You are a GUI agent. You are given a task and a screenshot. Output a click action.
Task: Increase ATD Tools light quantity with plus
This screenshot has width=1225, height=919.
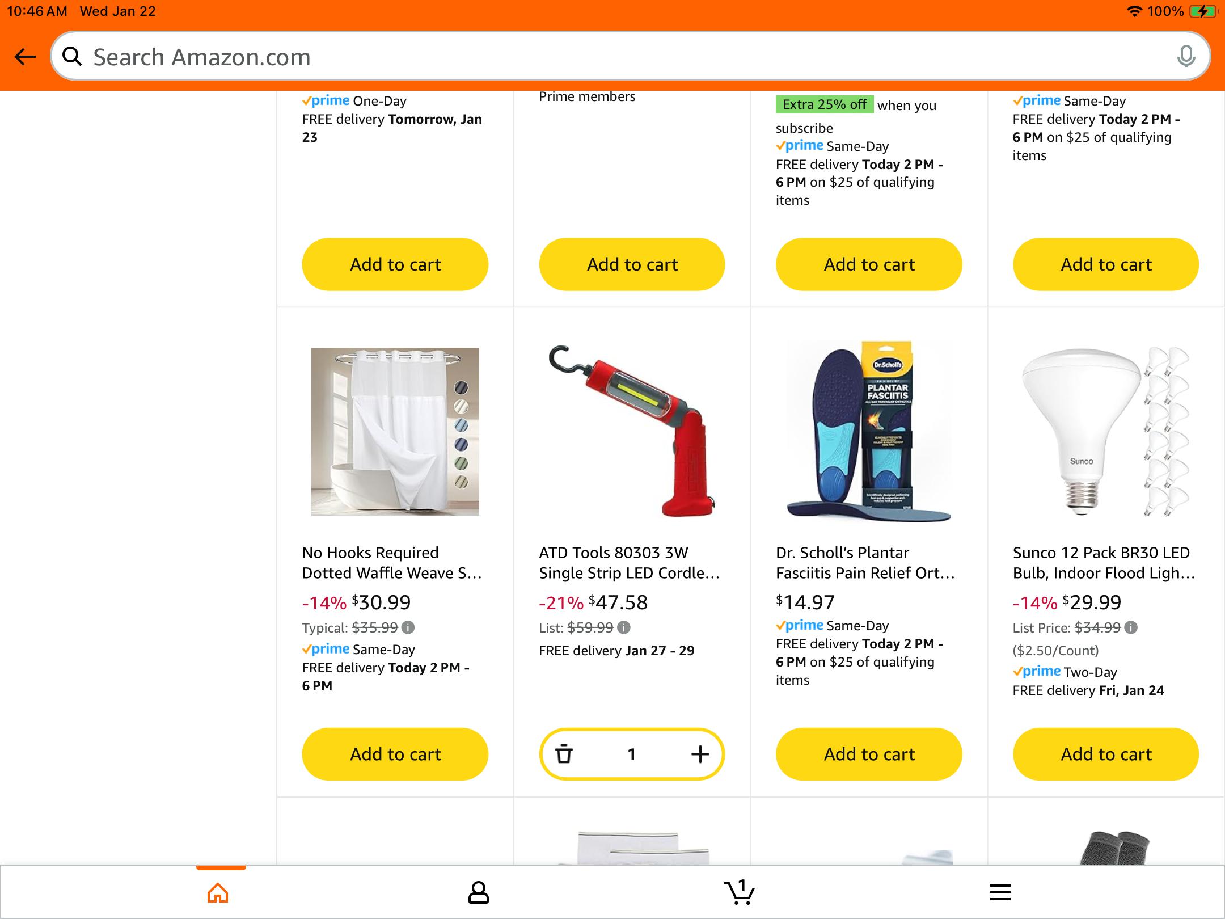700,754
